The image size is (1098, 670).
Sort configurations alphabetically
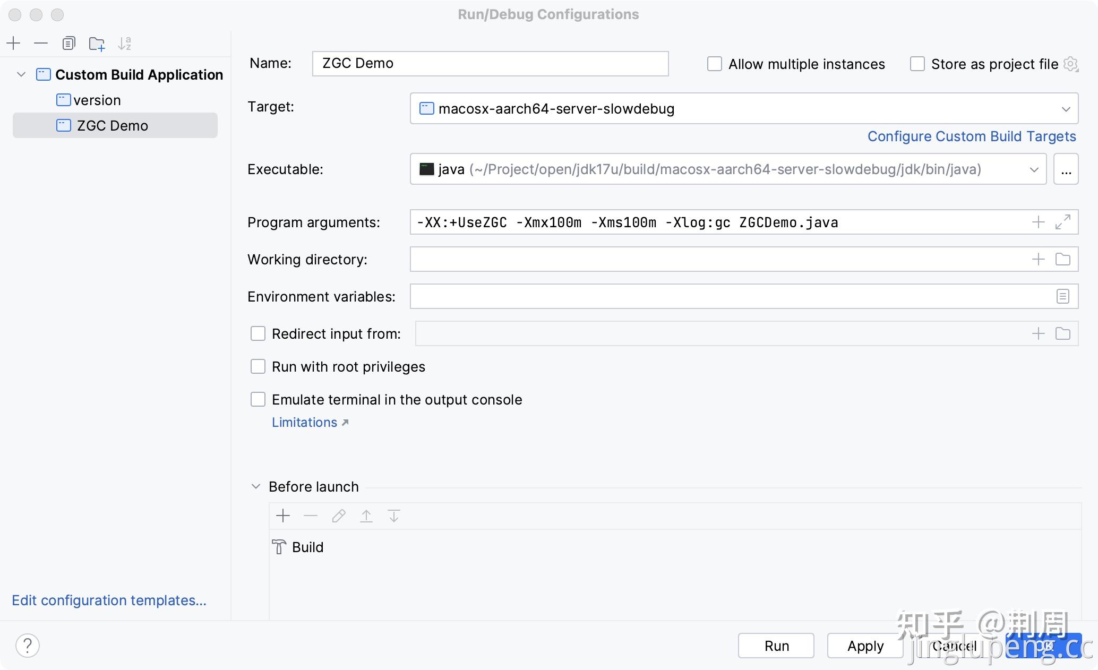[x=124, y=44]
